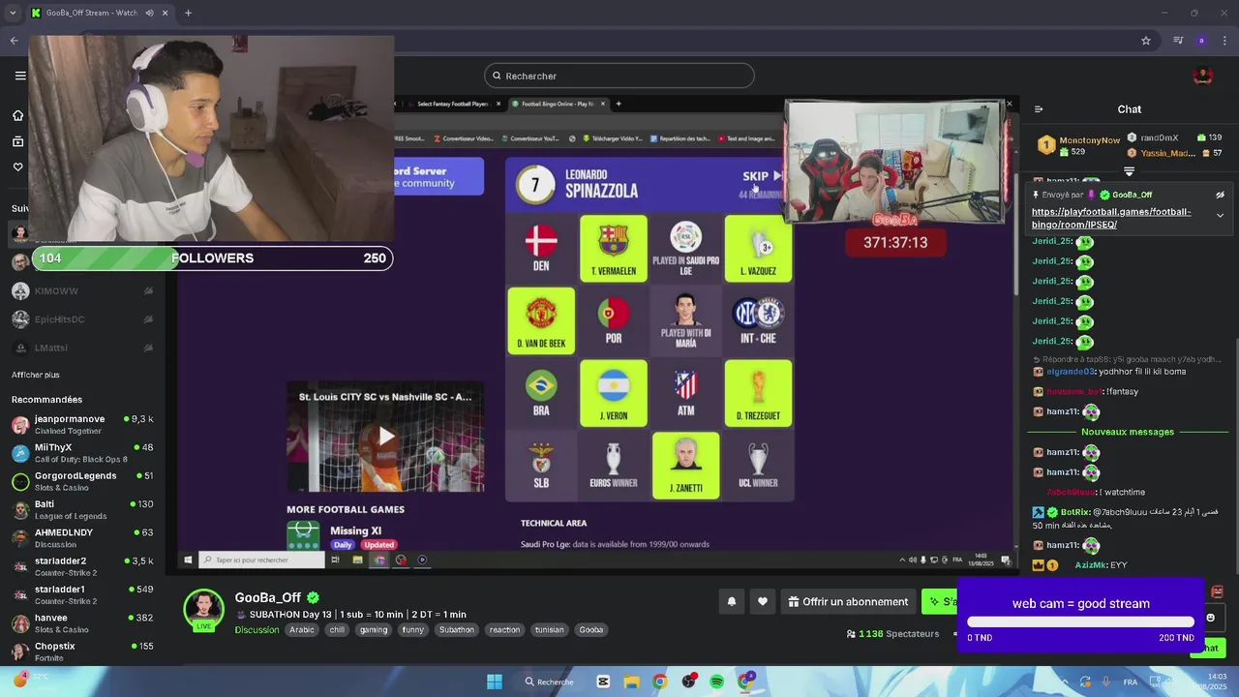Click the emoji picker in chat input
Screen dimensions: 1239x697
coord(1210,618)
